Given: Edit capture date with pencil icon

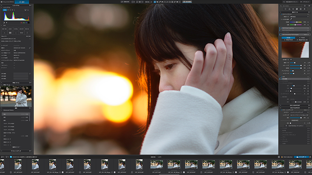Looking at the screenshot, I should click(x=30, y=48).
